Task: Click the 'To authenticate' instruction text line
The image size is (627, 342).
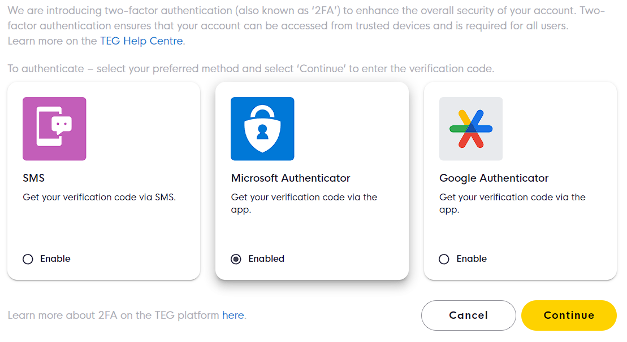Action: coord(250,69)
